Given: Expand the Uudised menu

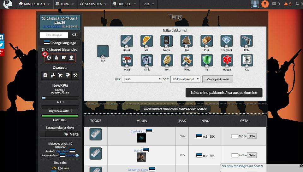Looking at the screenshot, I should (124, 4).
